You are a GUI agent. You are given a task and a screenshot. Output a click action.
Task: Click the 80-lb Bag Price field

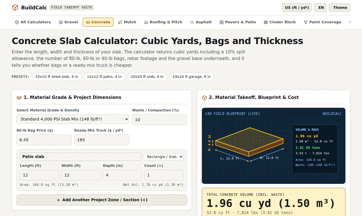(44, 140)
